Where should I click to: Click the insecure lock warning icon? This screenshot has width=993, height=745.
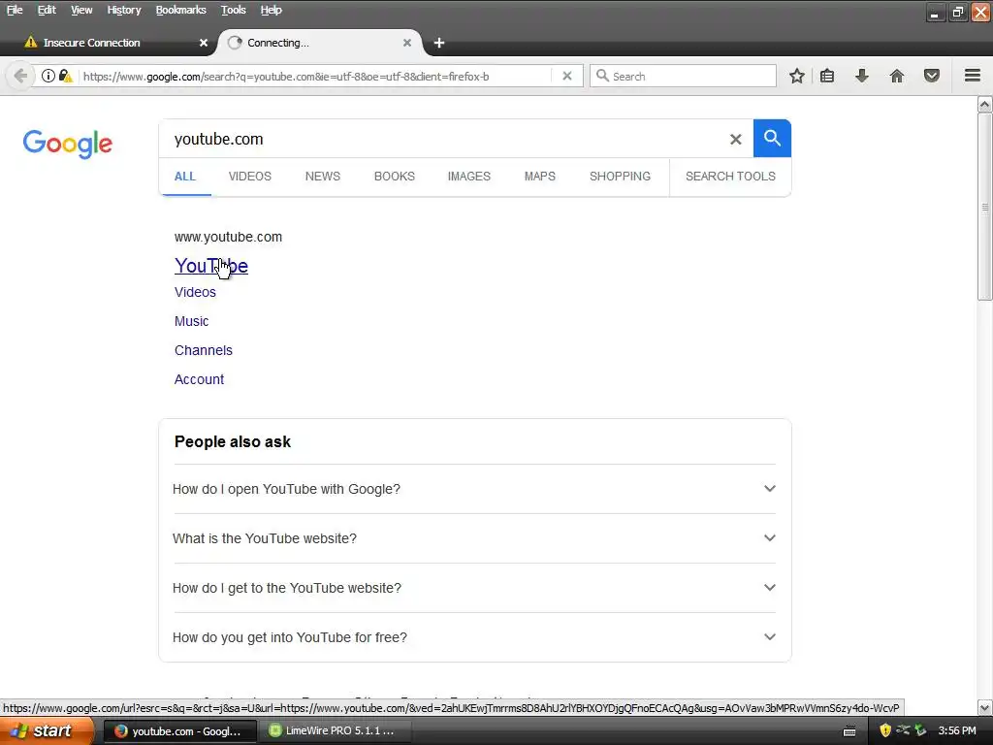(66, 76)
